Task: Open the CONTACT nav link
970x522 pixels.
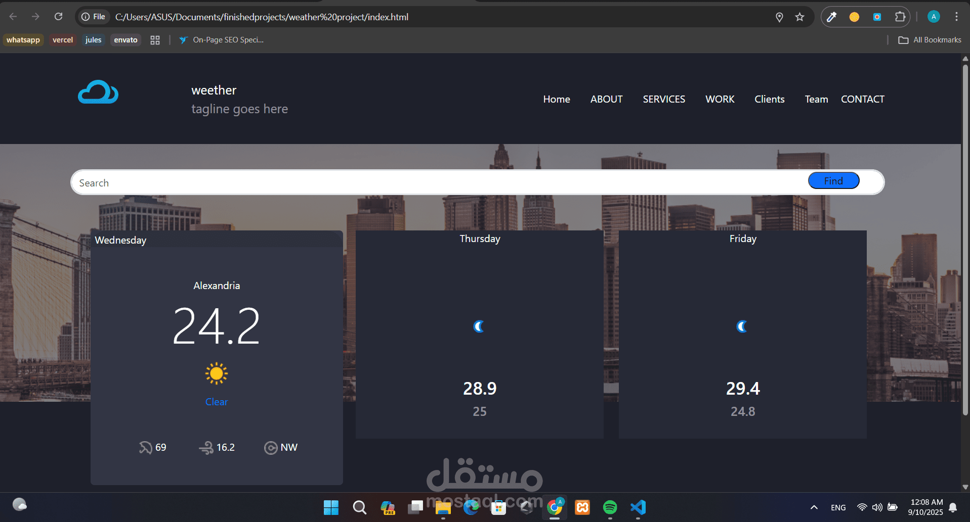Action: [x=862, y=99]
